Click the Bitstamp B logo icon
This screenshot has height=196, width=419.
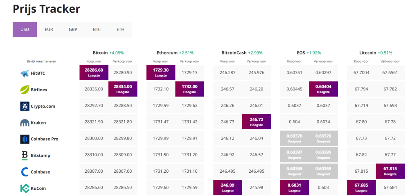25,155
